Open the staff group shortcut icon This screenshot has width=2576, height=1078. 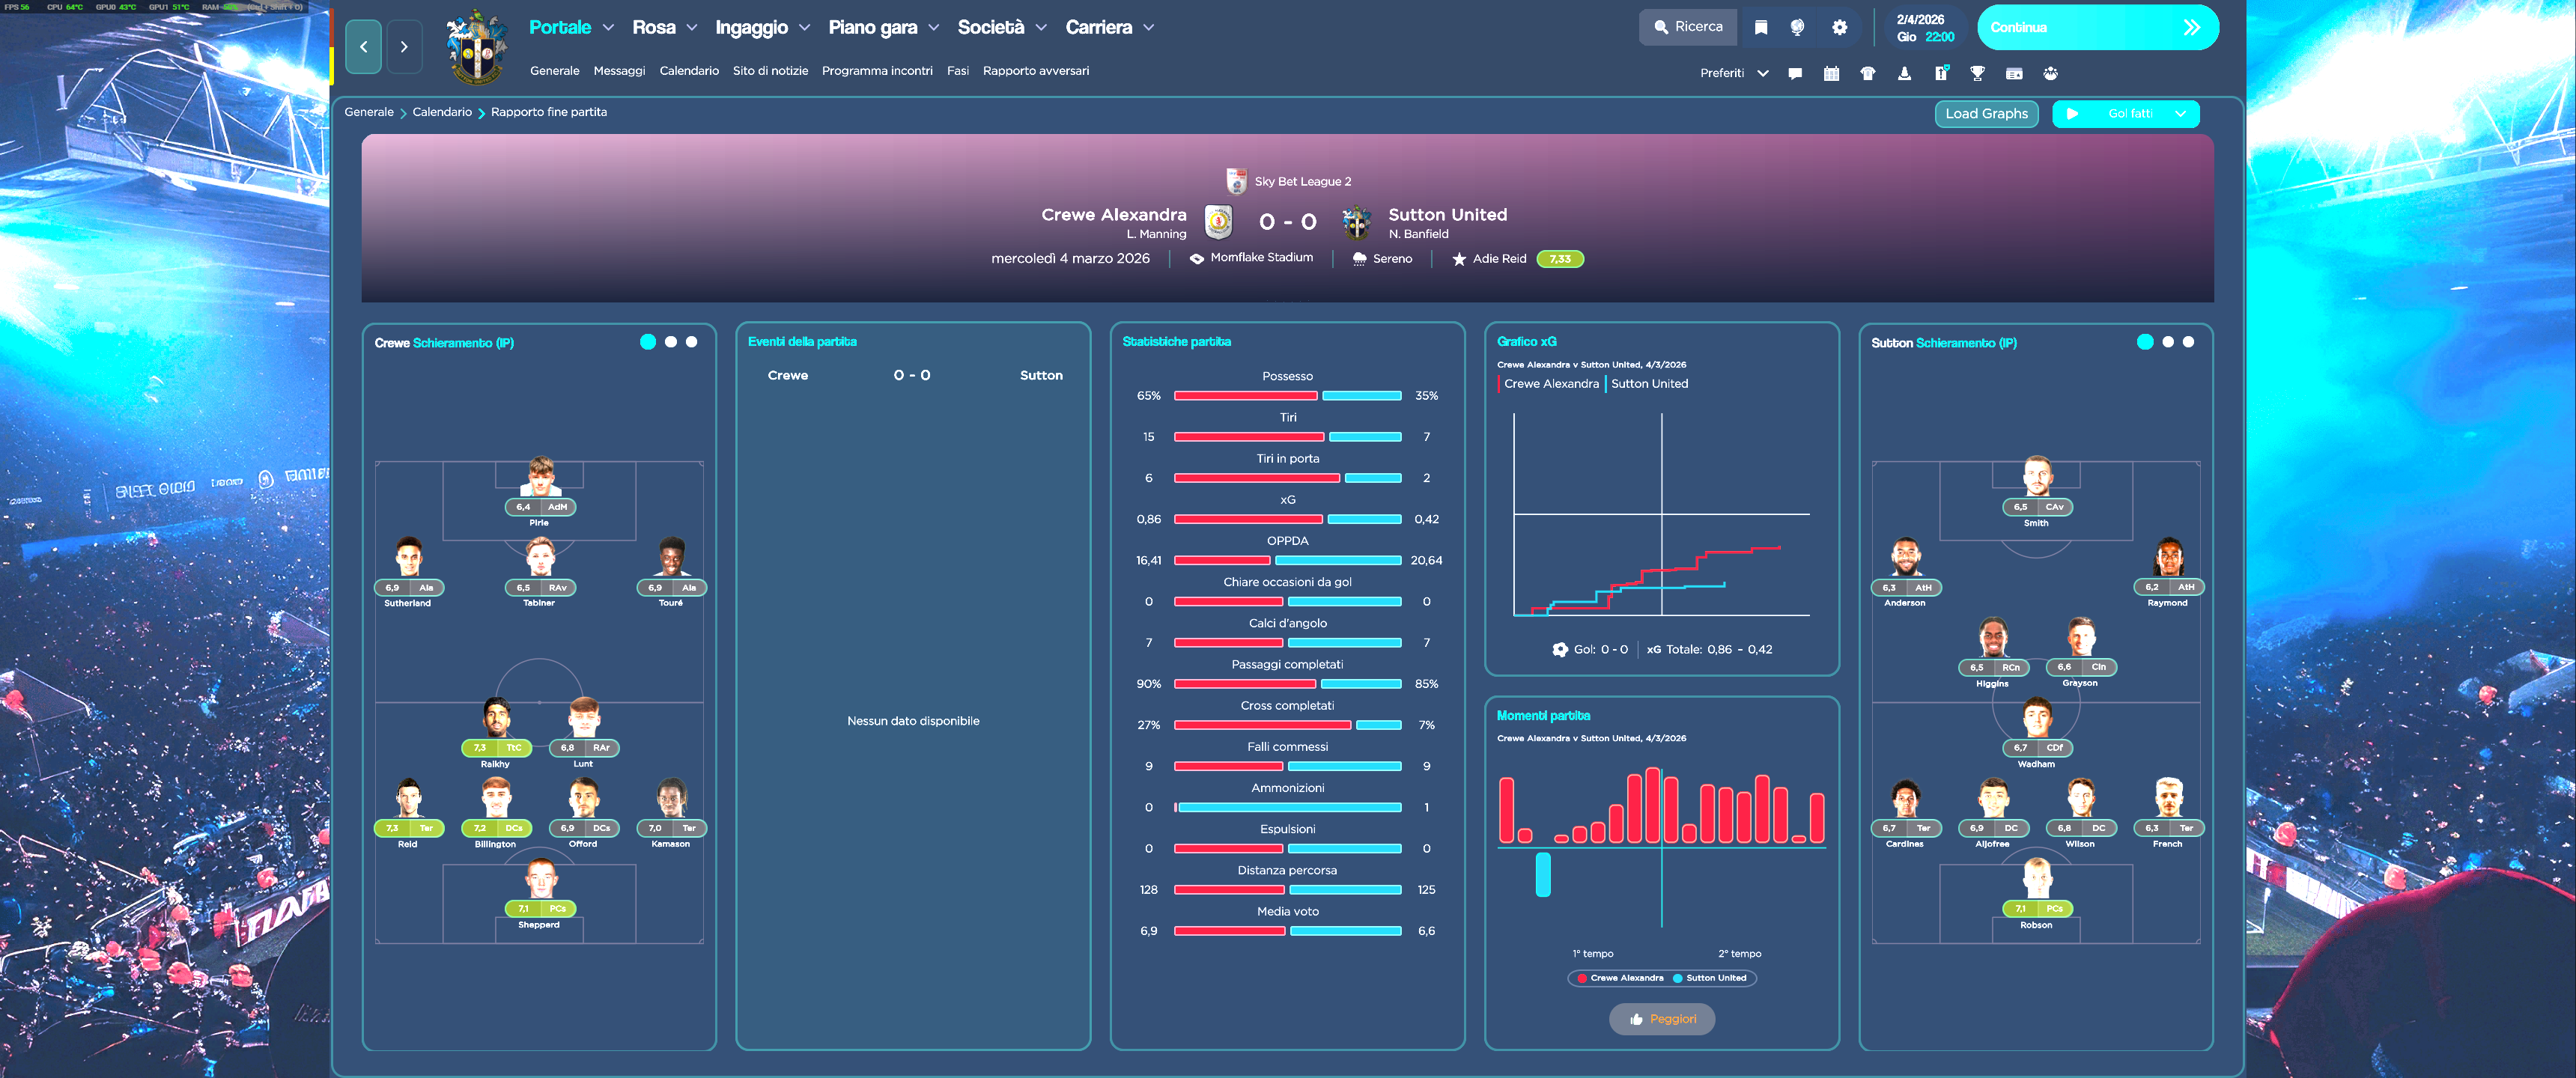[x=2050, y=73]
